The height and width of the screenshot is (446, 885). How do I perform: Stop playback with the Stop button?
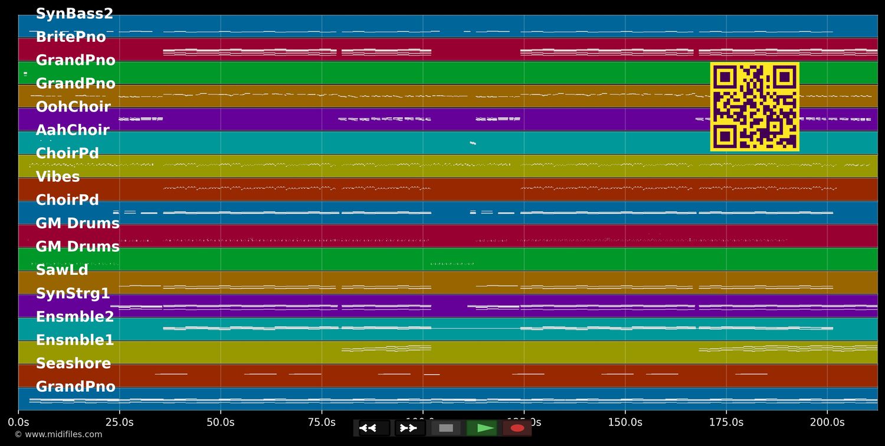pos(447,428)
